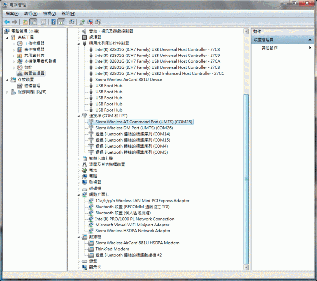Click the 效能 performance icon in left tree
The height and width of the screenshot is (281, 317).
(20, 67)
